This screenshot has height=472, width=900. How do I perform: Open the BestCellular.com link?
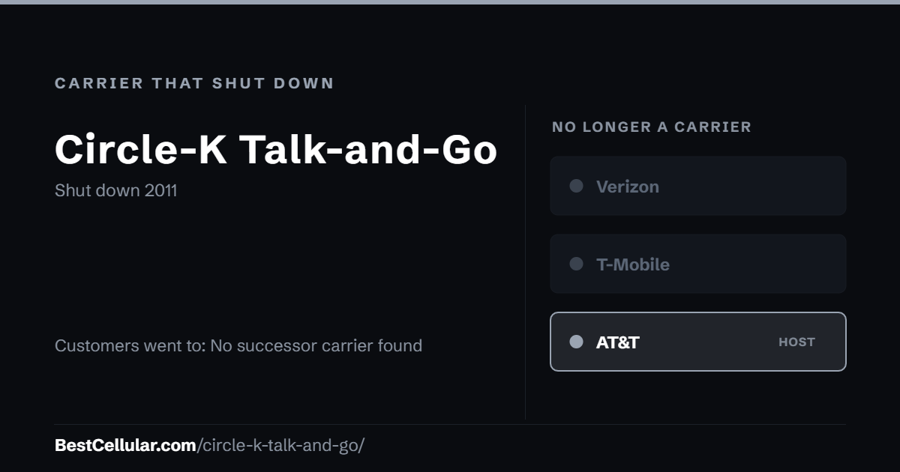(125, 445)
